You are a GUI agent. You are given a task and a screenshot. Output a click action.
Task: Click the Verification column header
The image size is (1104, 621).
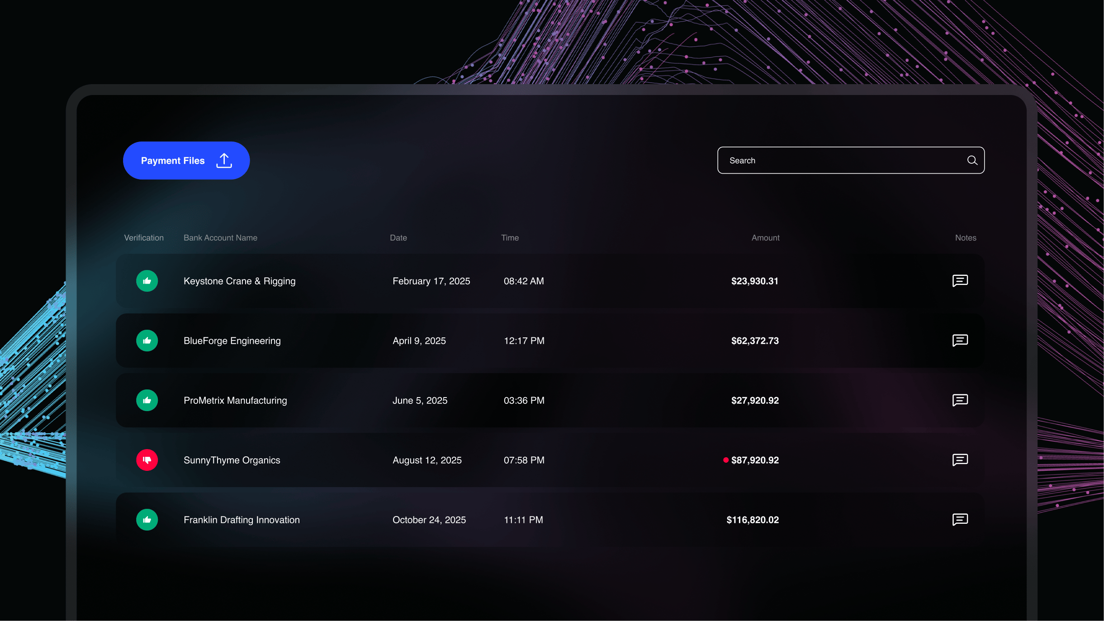144,238
